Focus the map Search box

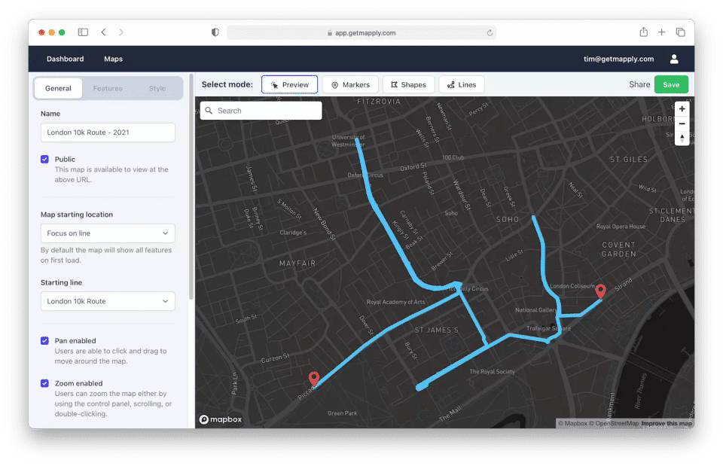click(x=261, y=111)
